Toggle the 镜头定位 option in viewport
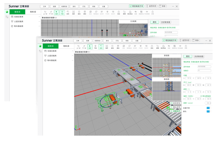This screenshot has width=217, height=141. coord(176,107)
